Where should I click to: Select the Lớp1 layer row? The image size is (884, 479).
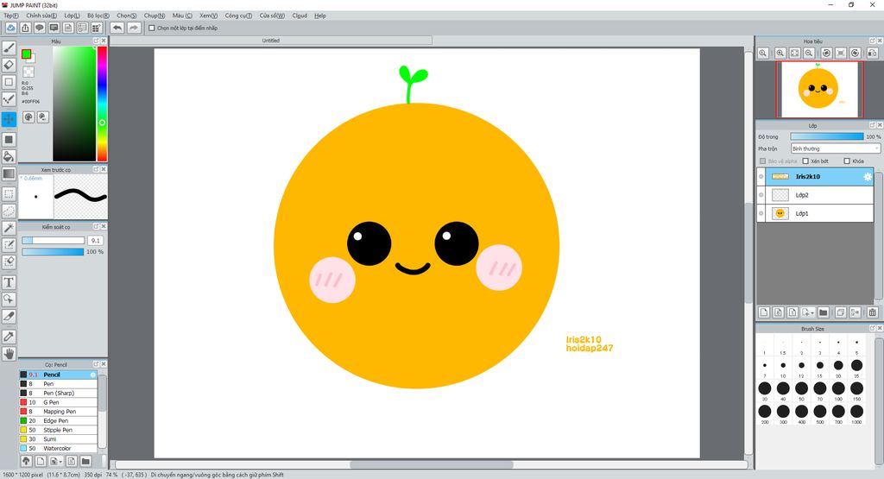tap(815, 213)
